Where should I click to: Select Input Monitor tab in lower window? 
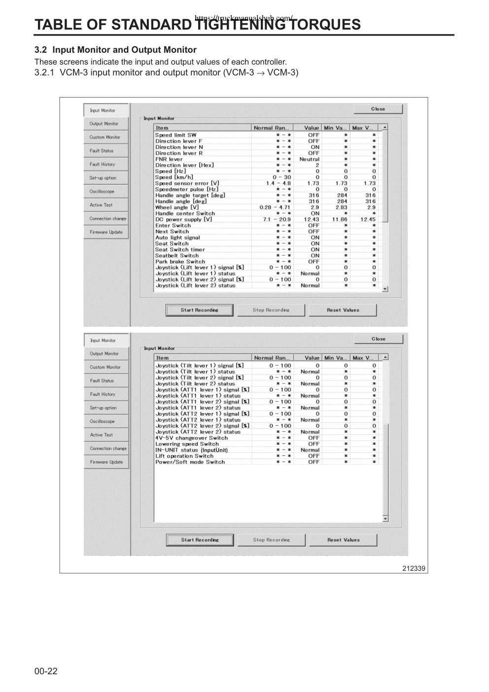coord(106,341)
